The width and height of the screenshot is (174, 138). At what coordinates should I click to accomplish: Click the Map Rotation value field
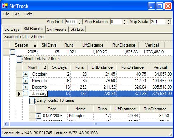click(116, 22)
